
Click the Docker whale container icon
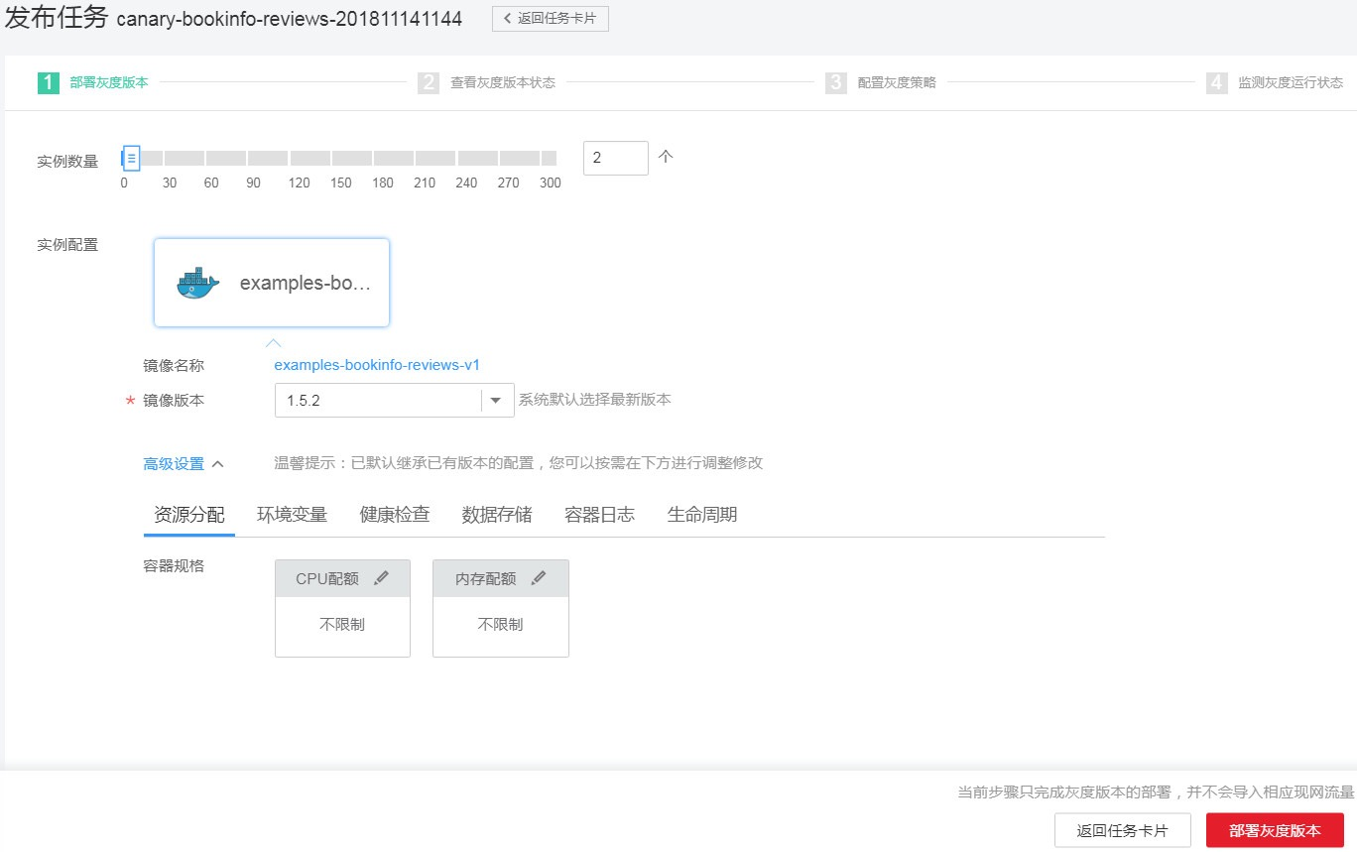[196, 283]
